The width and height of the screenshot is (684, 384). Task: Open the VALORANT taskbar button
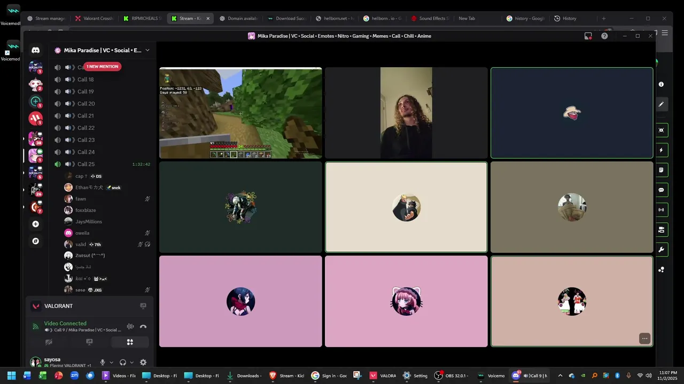coord(383,375)
